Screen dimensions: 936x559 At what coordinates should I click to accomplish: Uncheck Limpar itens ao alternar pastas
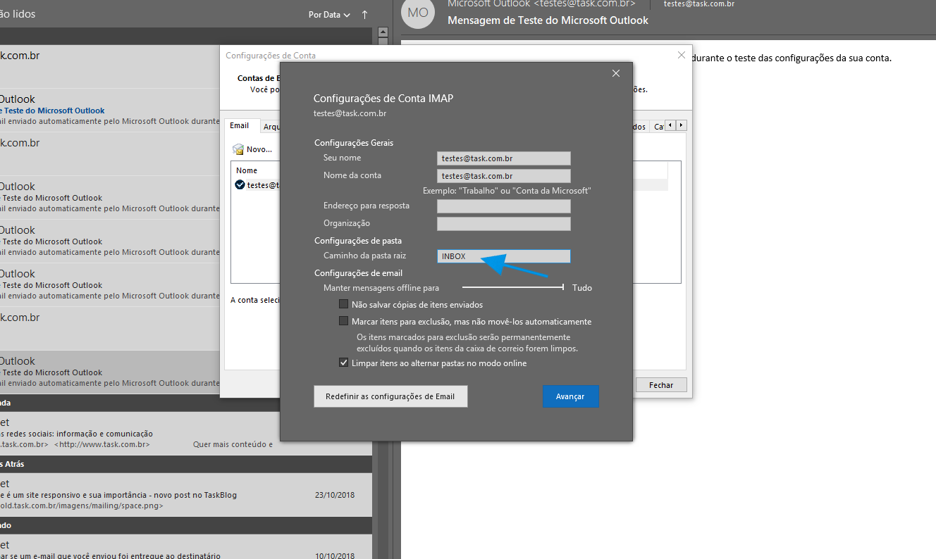[343, 363]
